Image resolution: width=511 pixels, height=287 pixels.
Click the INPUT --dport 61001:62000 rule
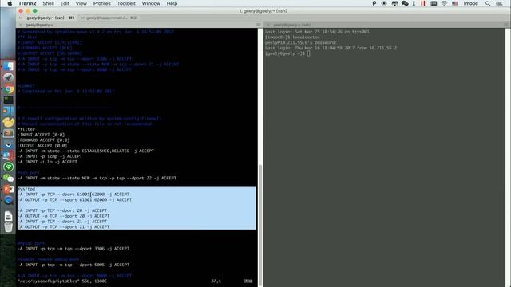tap(73, 195)
